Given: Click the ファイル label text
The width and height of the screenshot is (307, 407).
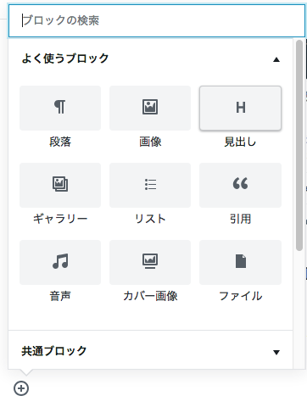Looking at the screenshot, I should pos(241,296).
